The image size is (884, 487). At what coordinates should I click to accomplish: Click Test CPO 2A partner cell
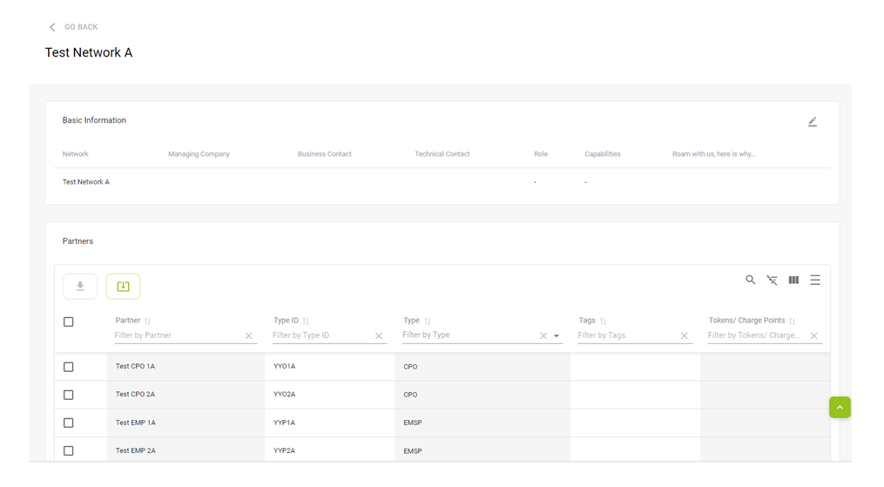click(x=186, y=395)
